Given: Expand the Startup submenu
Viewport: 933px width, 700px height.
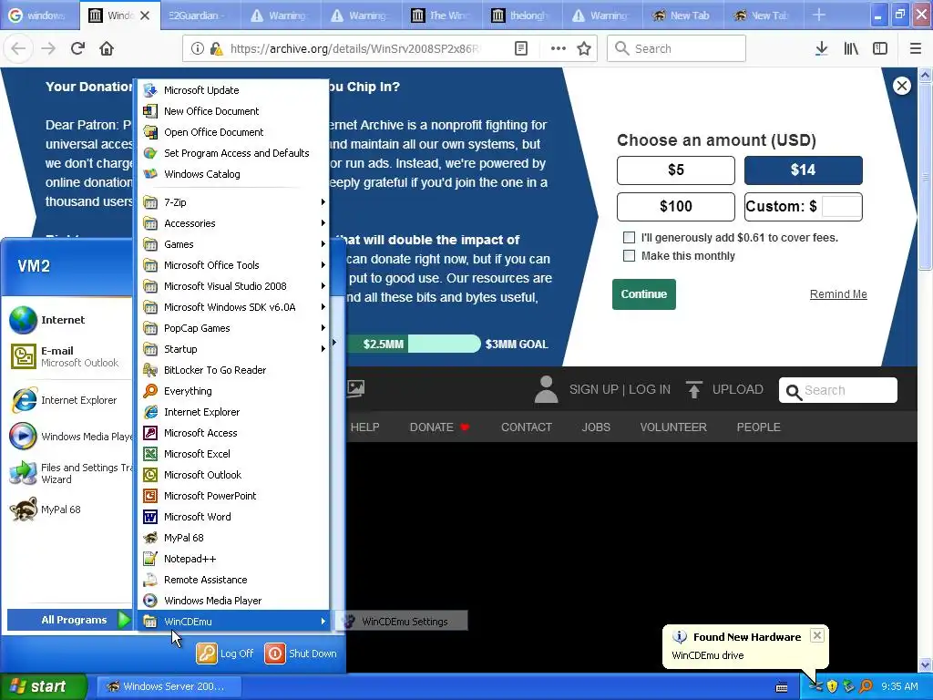Looking at the screenshot, I should tap(233, 349).
